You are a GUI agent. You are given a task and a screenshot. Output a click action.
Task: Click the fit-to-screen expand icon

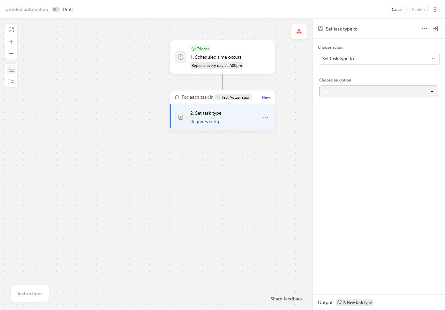coord(11,30)
